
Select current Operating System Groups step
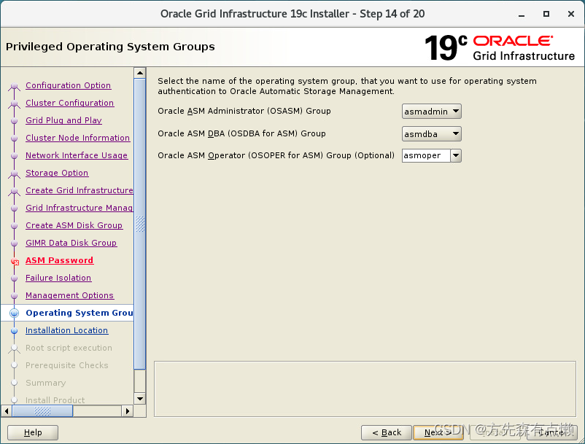[x=79, y=313]
